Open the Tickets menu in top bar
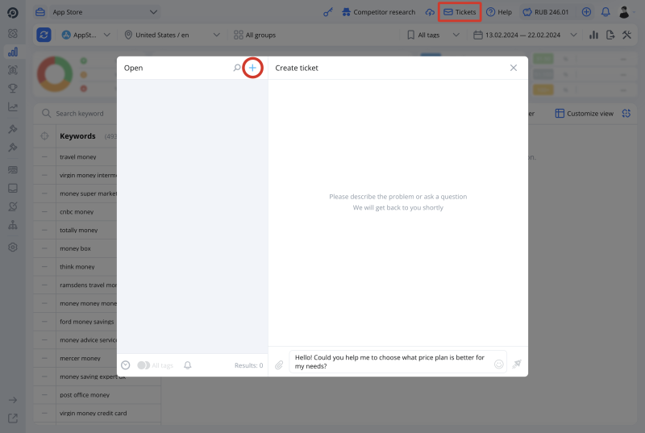Image resolution: width=645 pixels, height=433 pixels. tap(460, 12)
